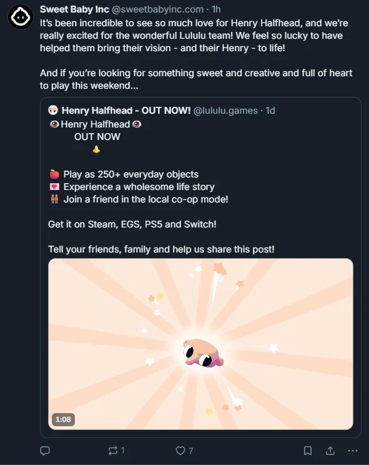The width and height of the screenshot is (369, 465).
Task: View the like count of 7
Action: (x=191, y=451)
